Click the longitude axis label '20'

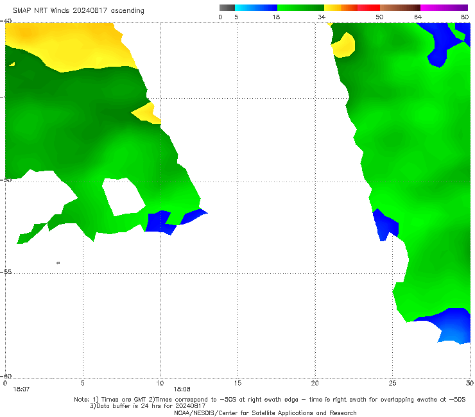click(x=315, y=383)
